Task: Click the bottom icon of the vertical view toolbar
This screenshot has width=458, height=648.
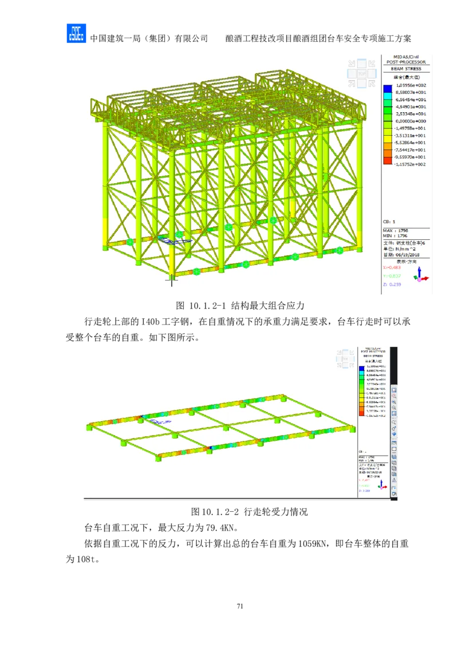Action: [394, 495]
